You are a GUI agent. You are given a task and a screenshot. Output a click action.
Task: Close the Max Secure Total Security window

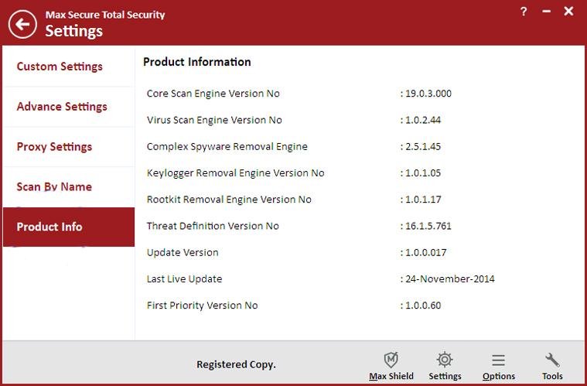click(x=568, y=12)
